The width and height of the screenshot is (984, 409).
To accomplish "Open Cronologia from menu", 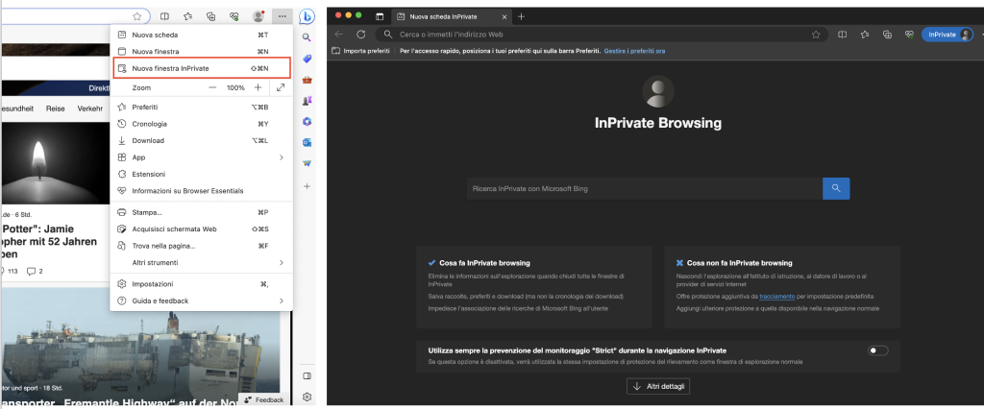I will tap(201, 124).
